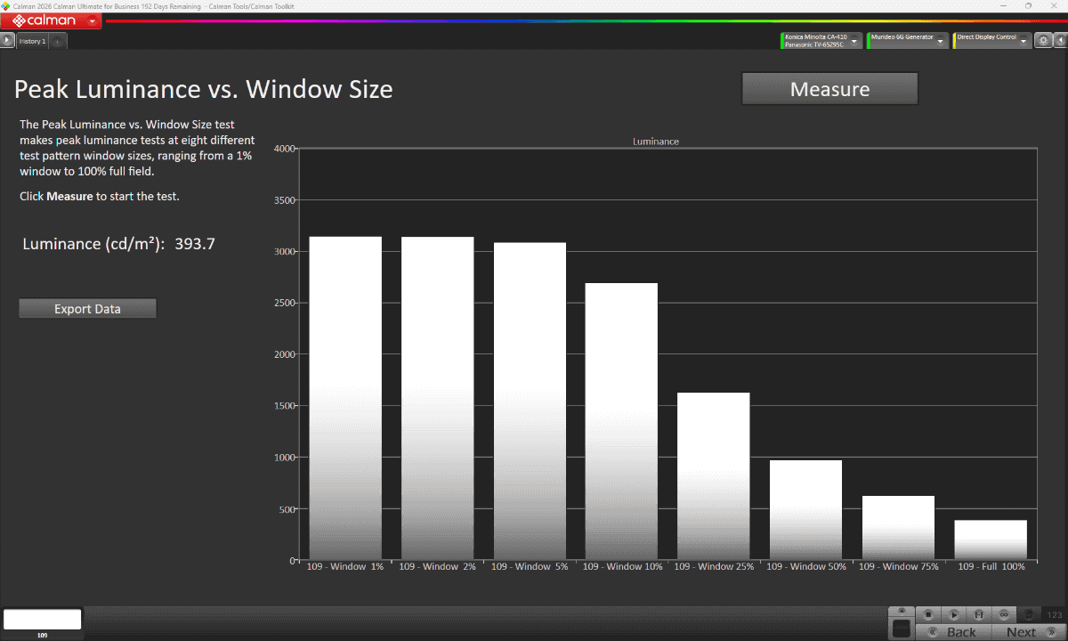
Task: Select the 109 white pattern swatch
Action: 43,620
